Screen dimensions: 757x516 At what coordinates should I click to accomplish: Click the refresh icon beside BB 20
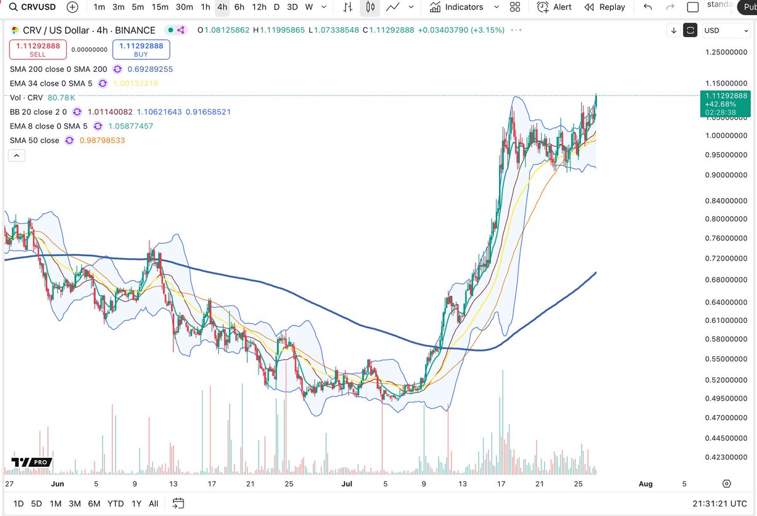(77, 112)
